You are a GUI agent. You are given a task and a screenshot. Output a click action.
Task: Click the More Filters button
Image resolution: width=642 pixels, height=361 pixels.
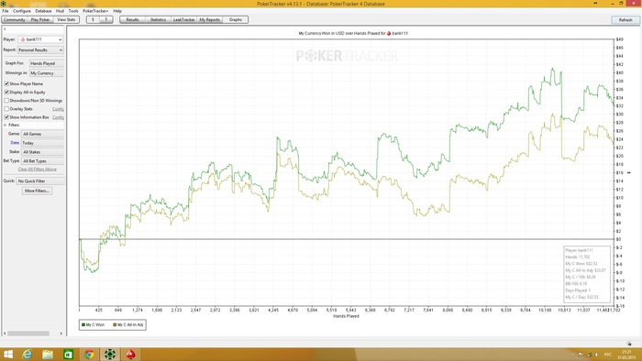(37, 191)
